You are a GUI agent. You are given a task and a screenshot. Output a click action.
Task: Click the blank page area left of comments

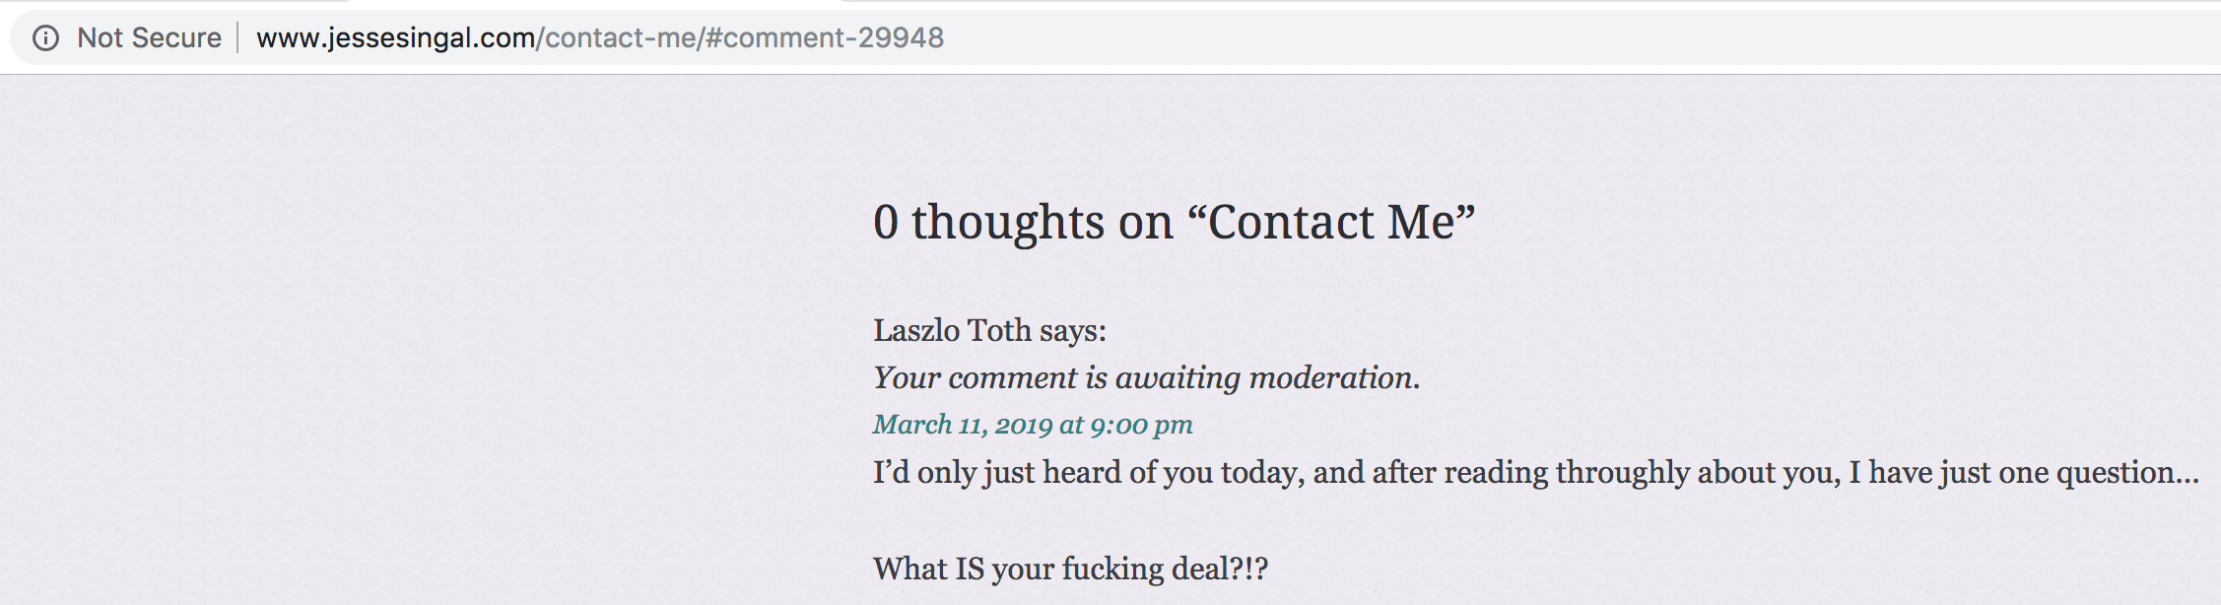(394, 345)
